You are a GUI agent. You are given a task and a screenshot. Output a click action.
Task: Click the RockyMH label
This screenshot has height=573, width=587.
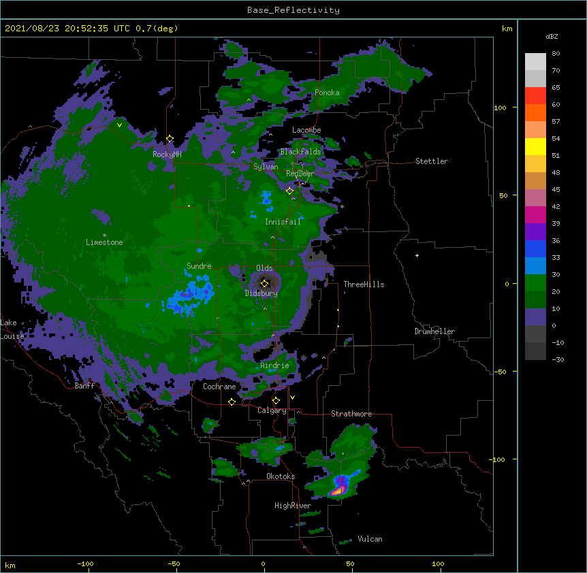pyautogui.click(x=167, y=154)
